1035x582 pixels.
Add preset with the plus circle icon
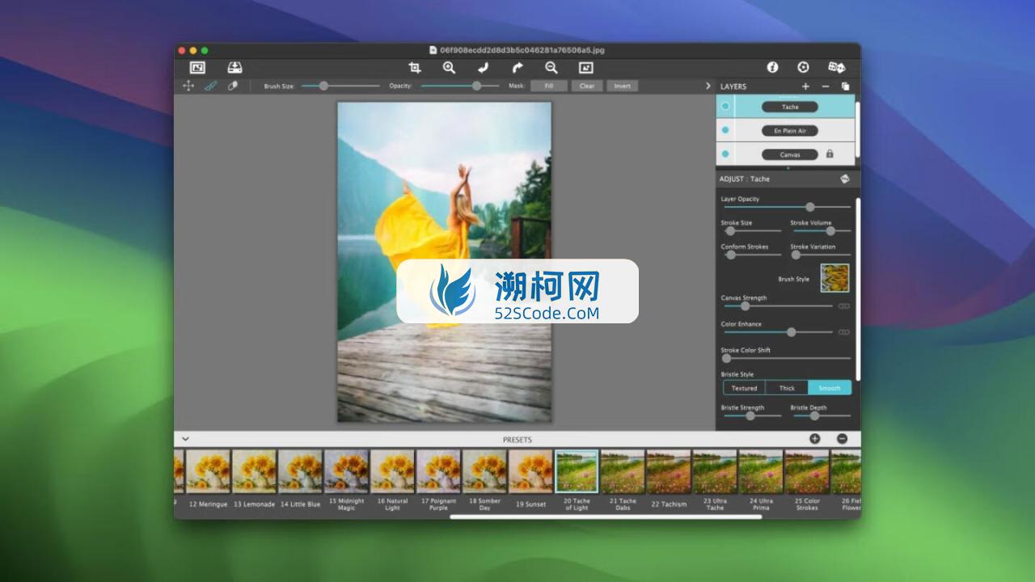click(815, 439)
